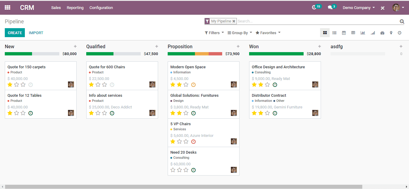Click orange segment of Proposition progress bar
The image size is (409, 189).
202,54
